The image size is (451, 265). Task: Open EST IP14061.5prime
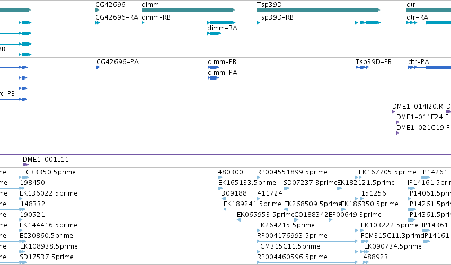429,193
